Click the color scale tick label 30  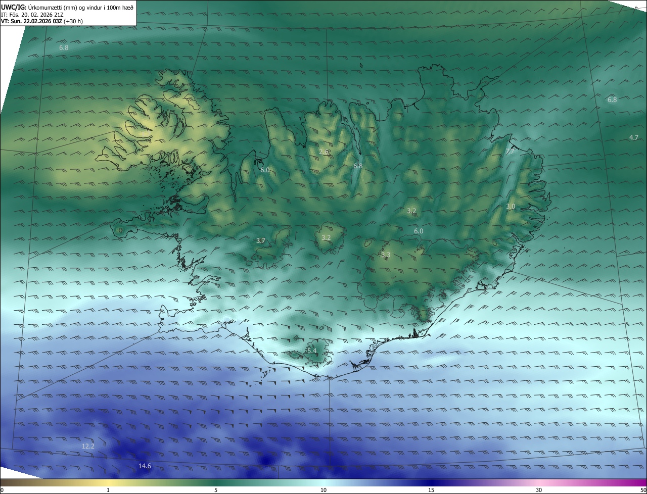tap(539, 490)
